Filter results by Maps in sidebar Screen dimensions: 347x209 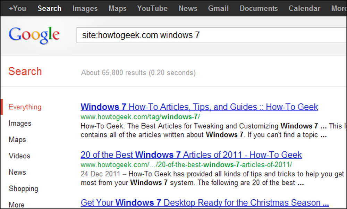[x=17, y=140]
